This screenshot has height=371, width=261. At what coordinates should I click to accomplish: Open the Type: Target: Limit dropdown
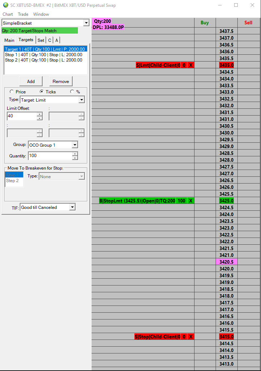tap(82, 100)
